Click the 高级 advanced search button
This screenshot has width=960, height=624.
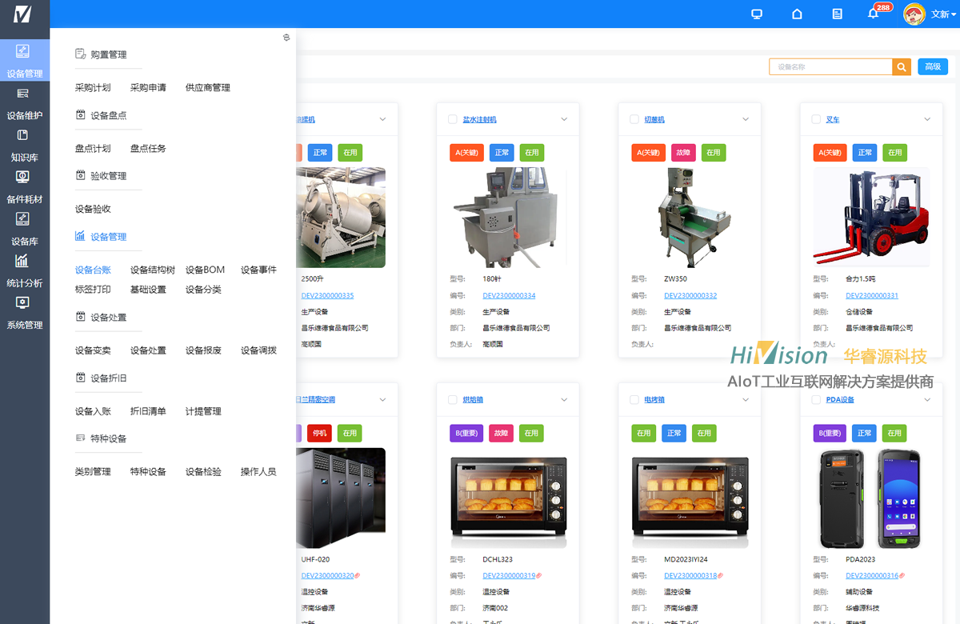pos(933,67)
